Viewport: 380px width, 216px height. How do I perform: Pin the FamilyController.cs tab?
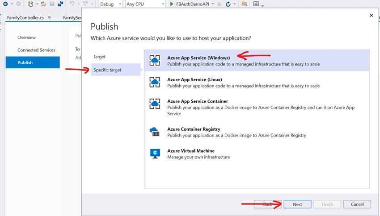tap(50, 18)
